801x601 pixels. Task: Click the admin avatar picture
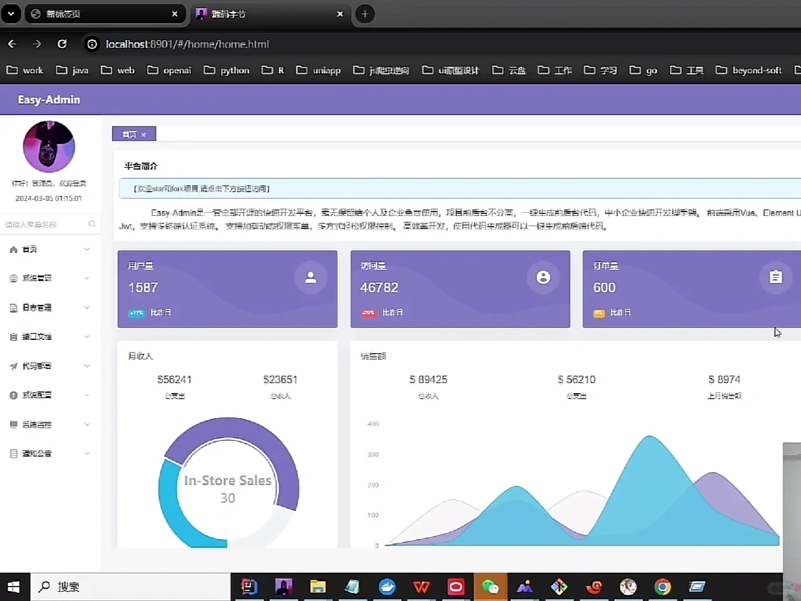pyautogui.click(x=49, y=147)
